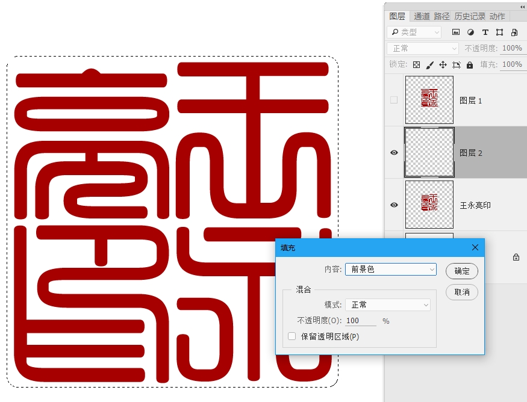Check the 保留透明区域 option

point(292,336)
